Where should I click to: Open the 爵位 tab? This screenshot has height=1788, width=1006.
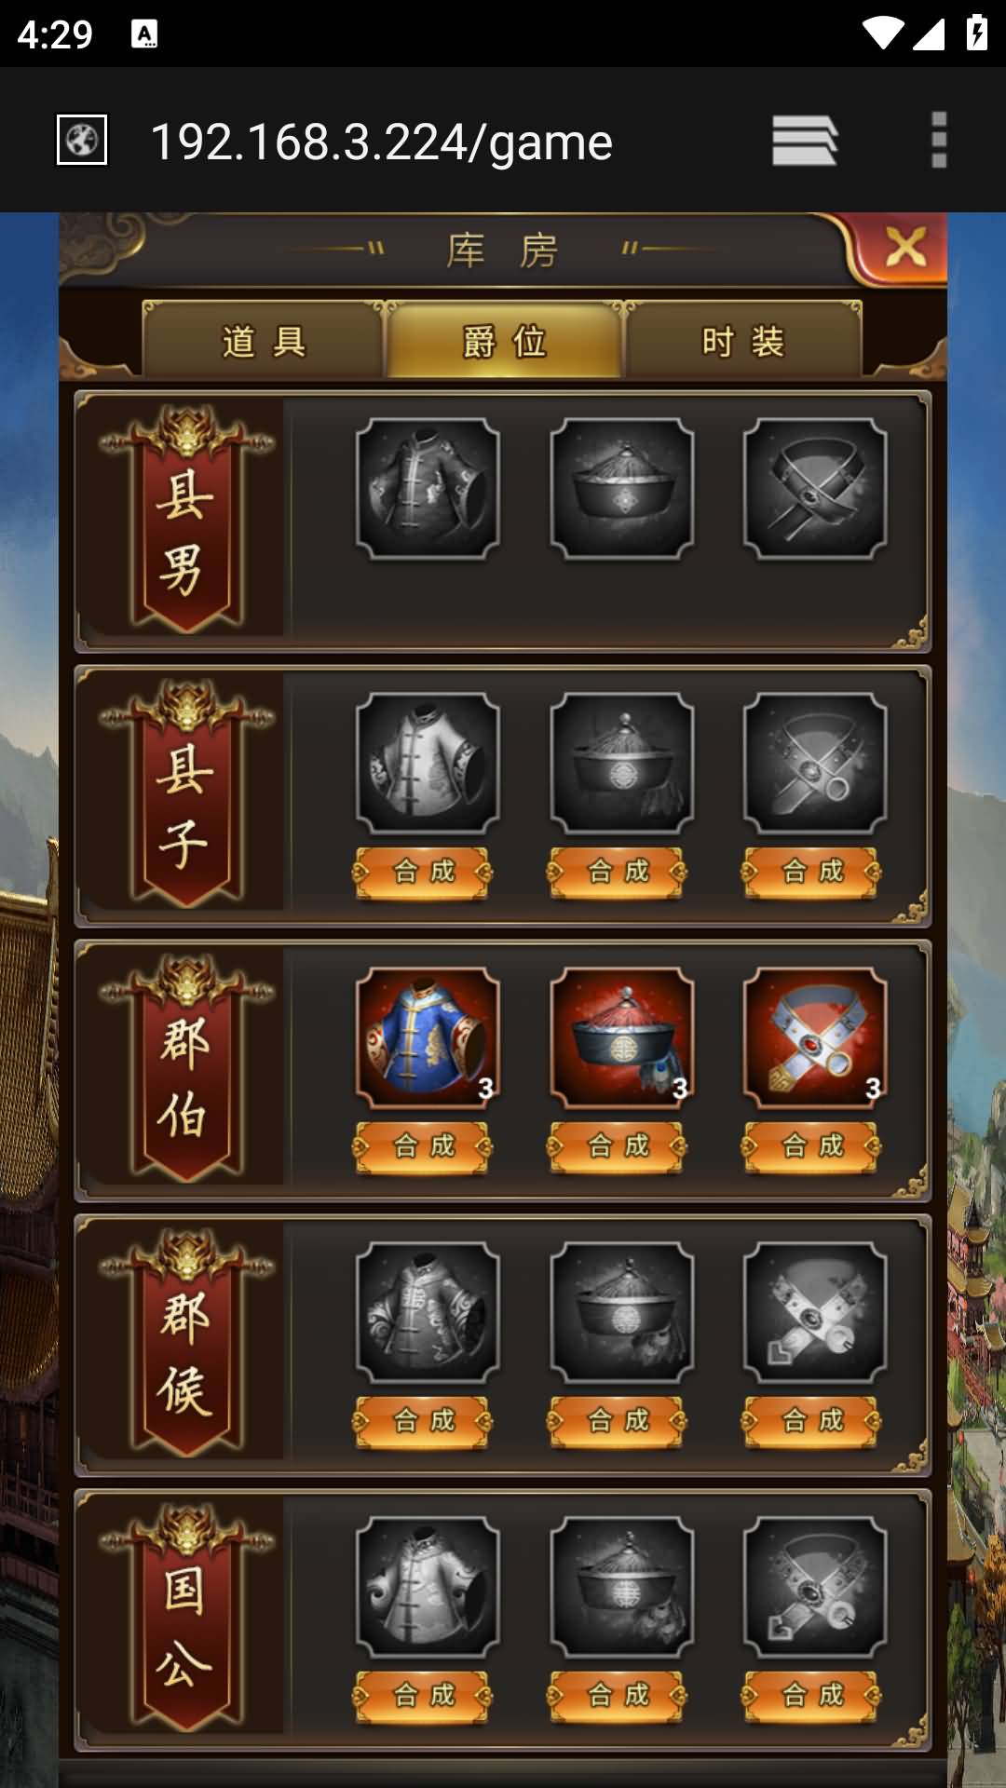tap(504, 341)
